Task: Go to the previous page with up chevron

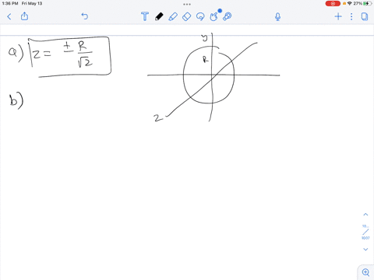Action: (365, 215)
